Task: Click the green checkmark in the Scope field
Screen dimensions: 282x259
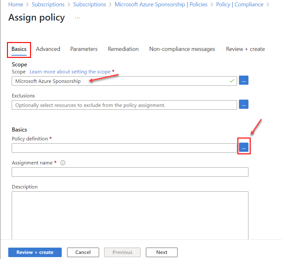Action: pyautogui.click(x=232, y=81)
